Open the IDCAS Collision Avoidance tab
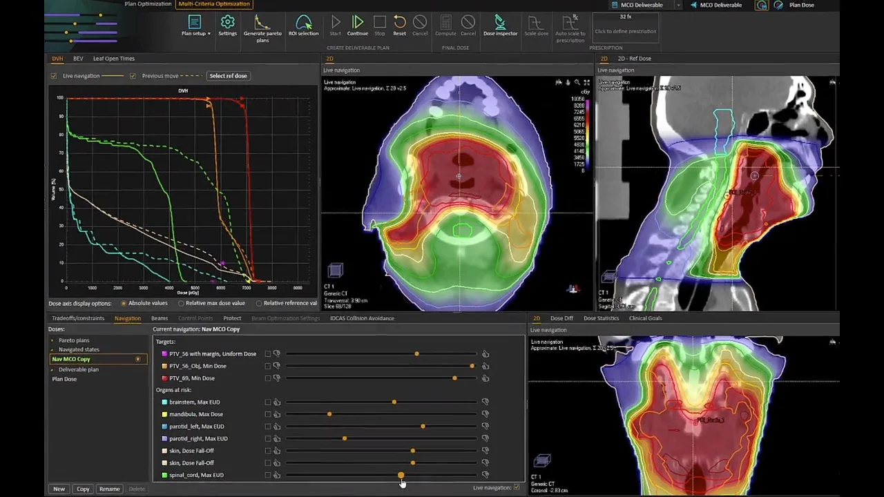The image size is (884, 497). (x=362, y=318)
